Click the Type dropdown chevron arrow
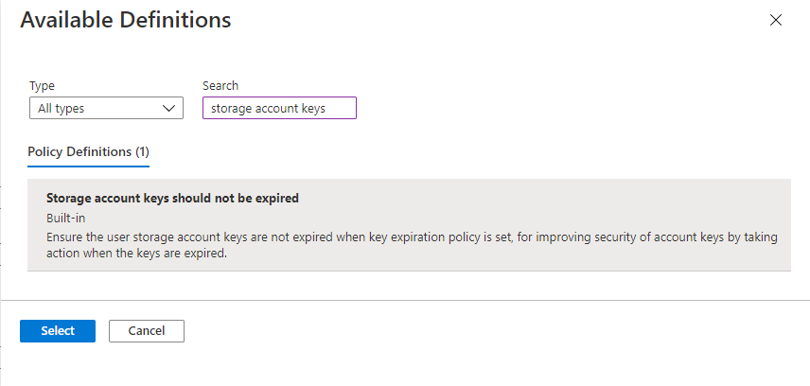 tap(170, 109)
